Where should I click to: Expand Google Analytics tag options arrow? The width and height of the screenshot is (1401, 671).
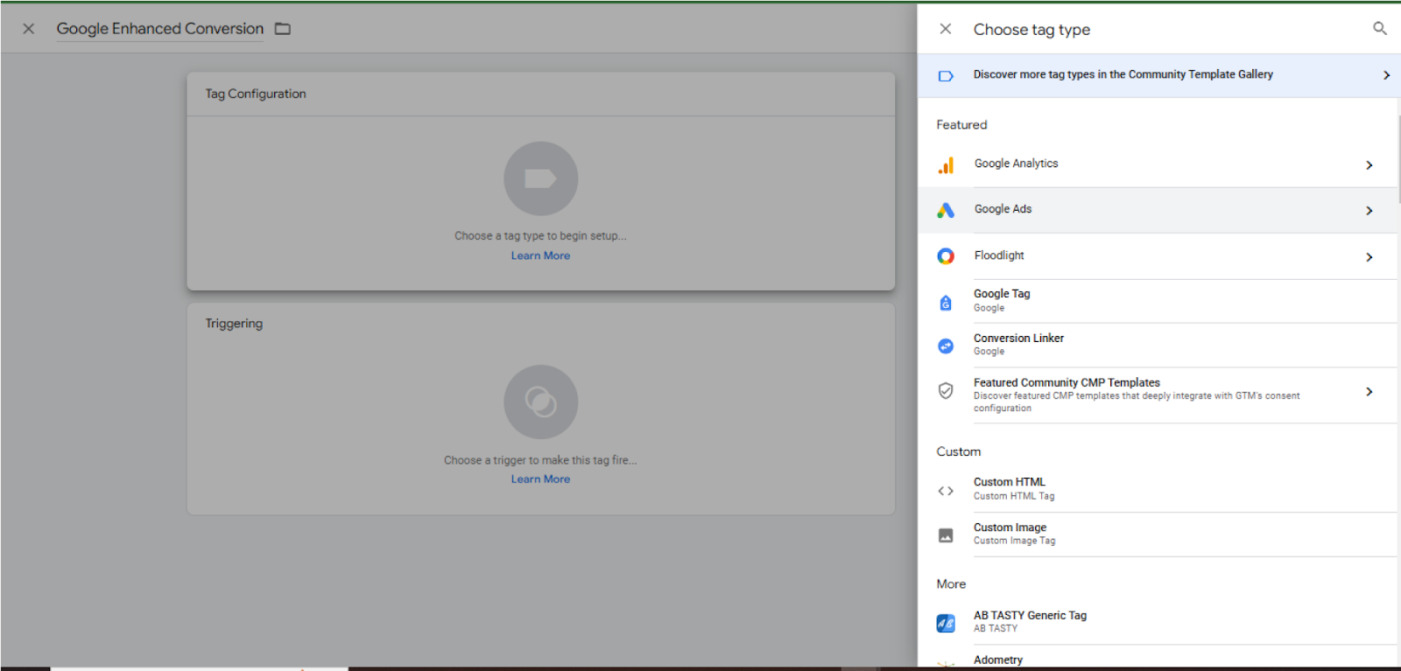pos(1369,165)
